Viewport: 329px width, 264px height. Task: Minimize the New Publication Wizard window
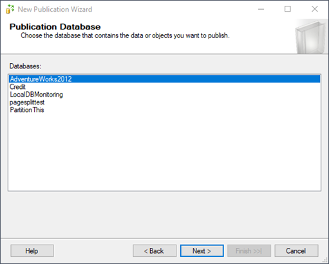261,9
